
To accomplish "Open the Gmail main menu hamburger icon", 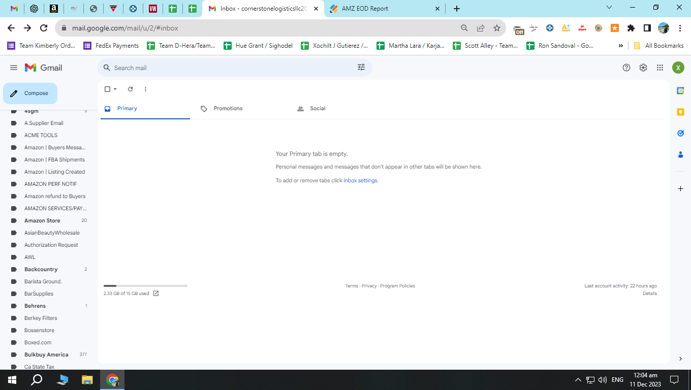I will point(14,68).
